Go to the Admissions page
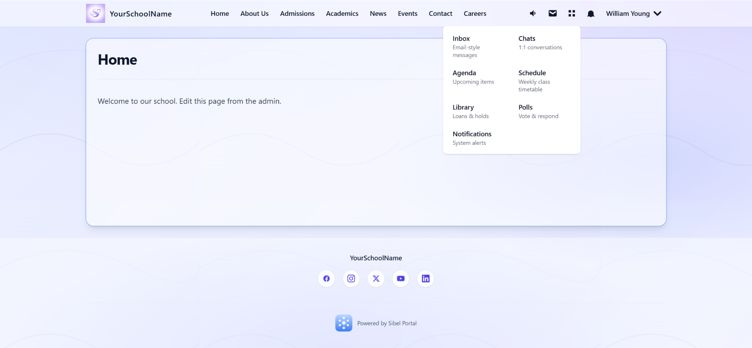The height and width of the screenshot is (348, 752). (297, 14)
